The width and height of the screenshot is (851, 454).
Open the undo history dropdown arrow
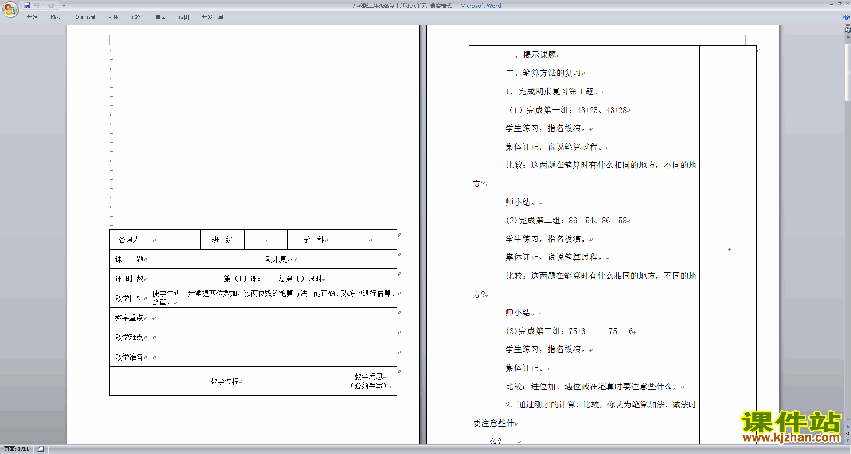click(x=43, y=5)
